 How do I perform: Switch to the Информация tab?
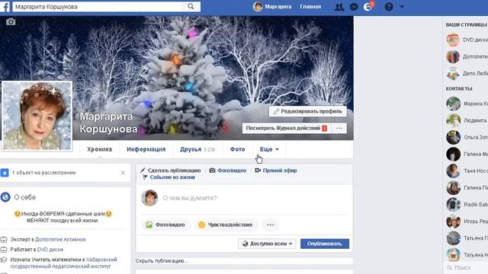[146, 149]
